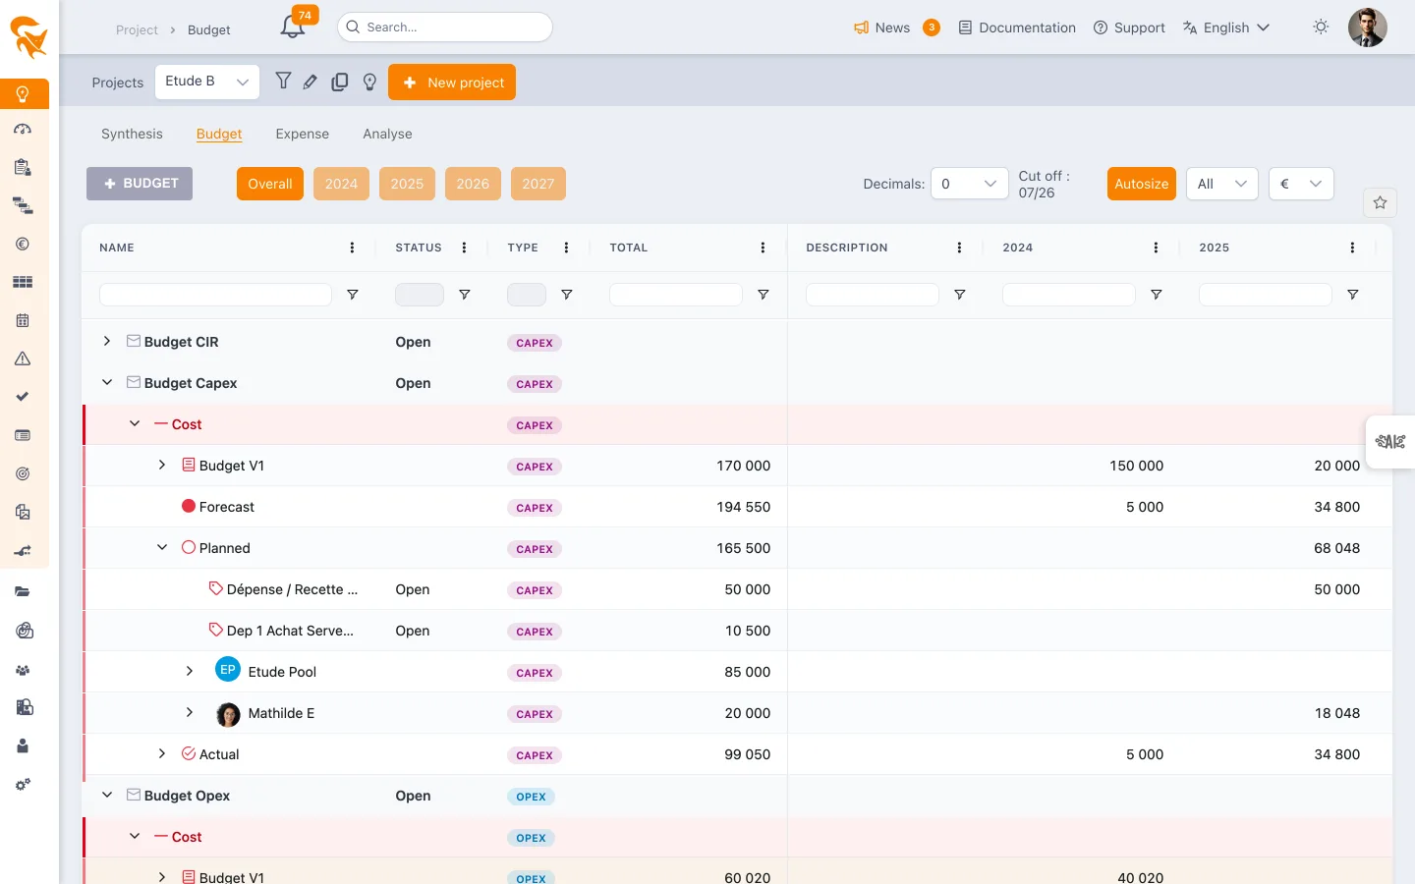Collapse the Planned row
Screen dimensions: 1415x884
click(x=162, y=547)
